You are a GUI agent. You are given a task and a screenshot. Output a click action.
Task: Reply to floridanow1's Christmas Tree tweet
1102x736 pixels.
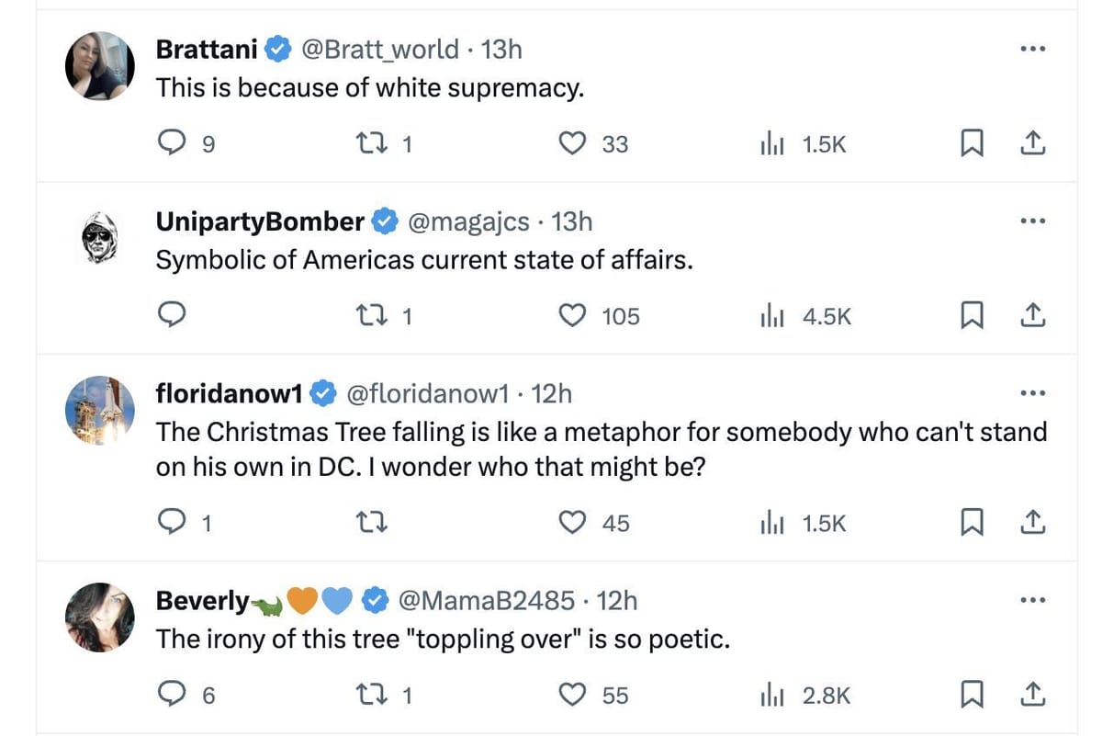(x=172, y=523)
